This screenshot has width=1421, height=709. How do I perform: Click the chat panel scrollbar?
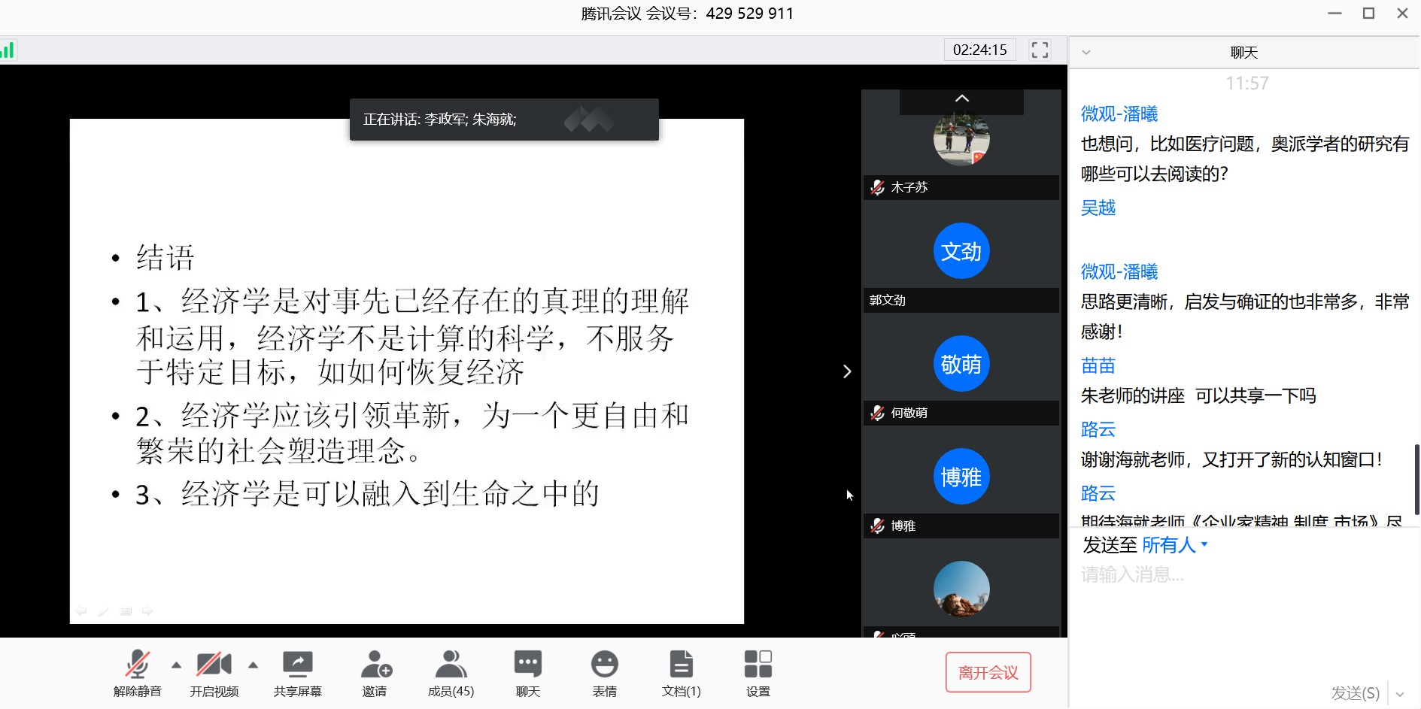tap(1416, 479)
